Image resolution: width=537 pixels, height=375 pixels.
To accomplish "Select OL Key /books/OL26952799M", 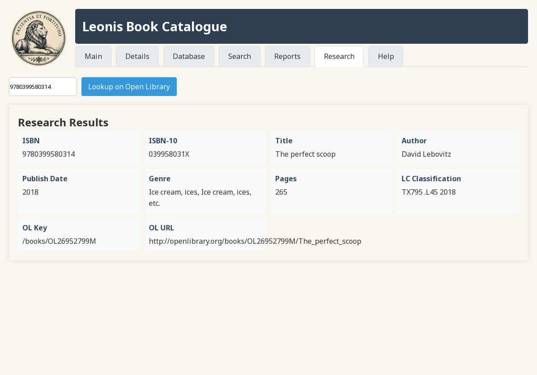I will (x=59, y=241).
